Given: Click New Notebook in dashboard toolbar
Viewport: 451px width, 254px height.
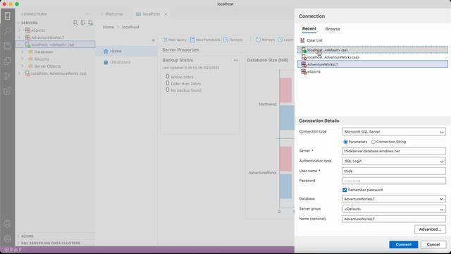Looking at the screenshot, I should click(205, 40).
